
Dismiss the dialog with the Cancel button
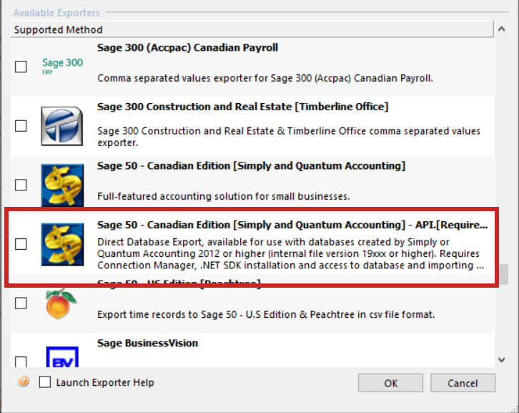click(x=463, y=383)
